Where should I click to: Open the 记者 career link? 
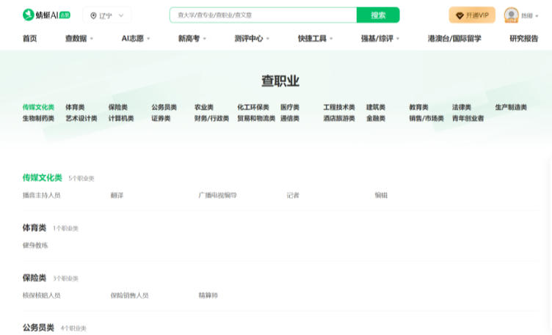click(293, 196)
